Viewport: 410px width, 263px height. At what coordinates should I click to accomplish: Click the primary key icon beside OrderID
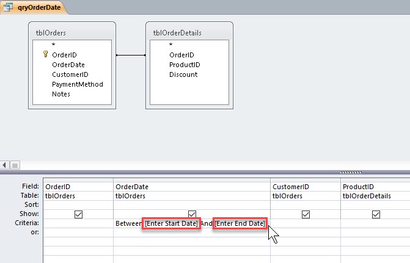(45, 54)
